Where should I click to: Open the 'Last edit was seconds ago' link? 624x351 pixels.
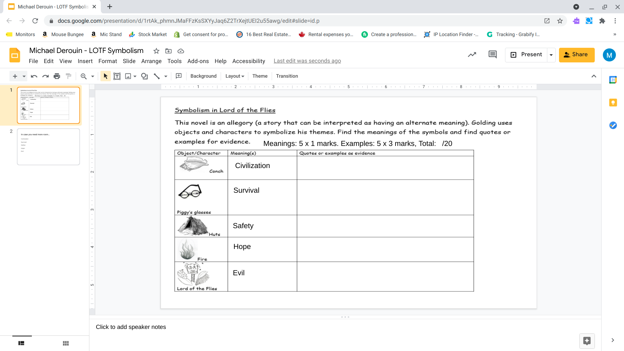point(307,61)
